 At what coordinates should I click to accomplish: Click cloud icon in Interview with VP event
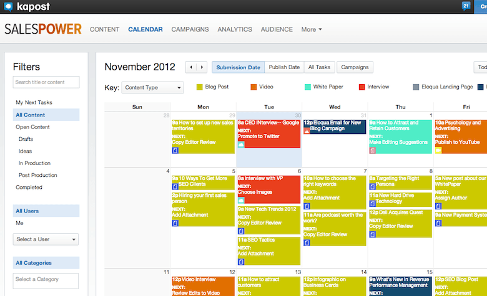pyautogui.click(x=241, y=201)
